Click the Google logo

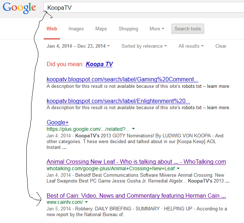coord(20,8)
